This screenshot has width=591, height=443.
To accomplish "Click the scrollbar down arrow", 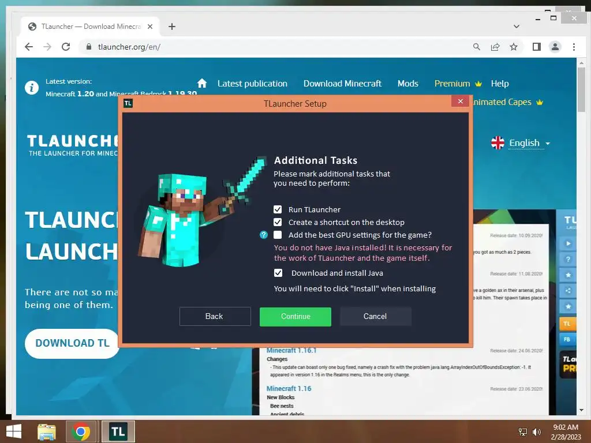I will (581, 410).
